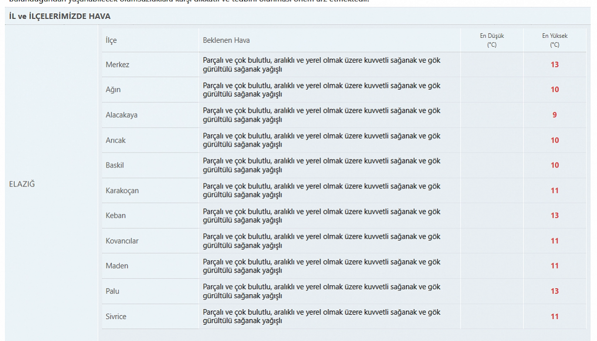This screenshot has height=341, width=597.
Task: Click the forecast text in Merkez row
Action: [322, 65]
